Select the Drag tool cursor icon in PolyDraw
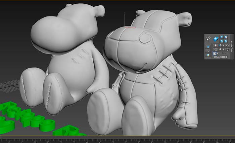Screen dimensions: 235x143 coord(208,39)
